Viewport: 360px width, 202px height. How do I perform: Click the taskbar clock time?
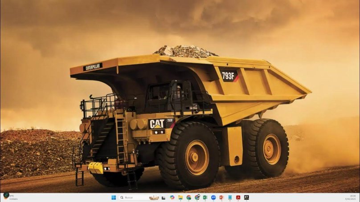tap(352, 195)
